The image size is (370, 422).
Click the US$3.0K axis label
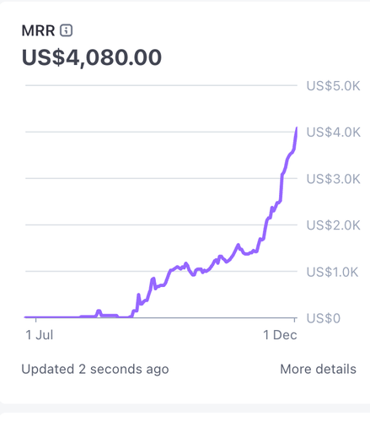[333, 179]
